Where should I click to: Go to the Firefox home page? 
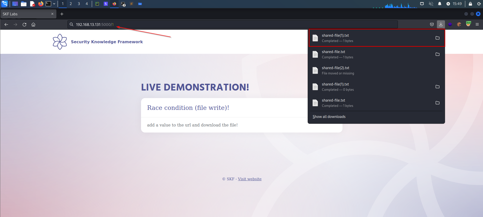tap(33, 24)
